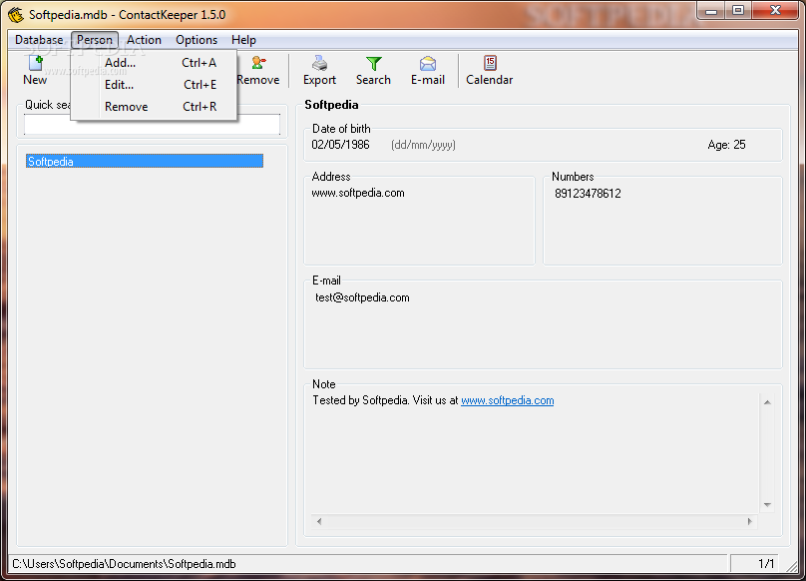This screenshot has width=806, height=581.
Task: Click the phone number 89123478612
Action: [x=588, y=194]
